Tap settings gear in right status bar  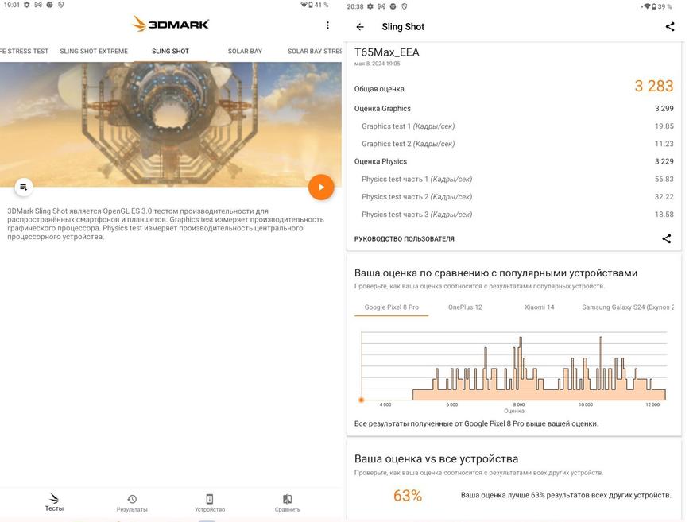(x=370, y=6)
